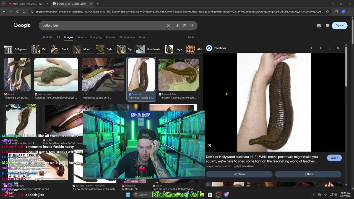Open Microsoft Store on taskbar

[210, 195]
